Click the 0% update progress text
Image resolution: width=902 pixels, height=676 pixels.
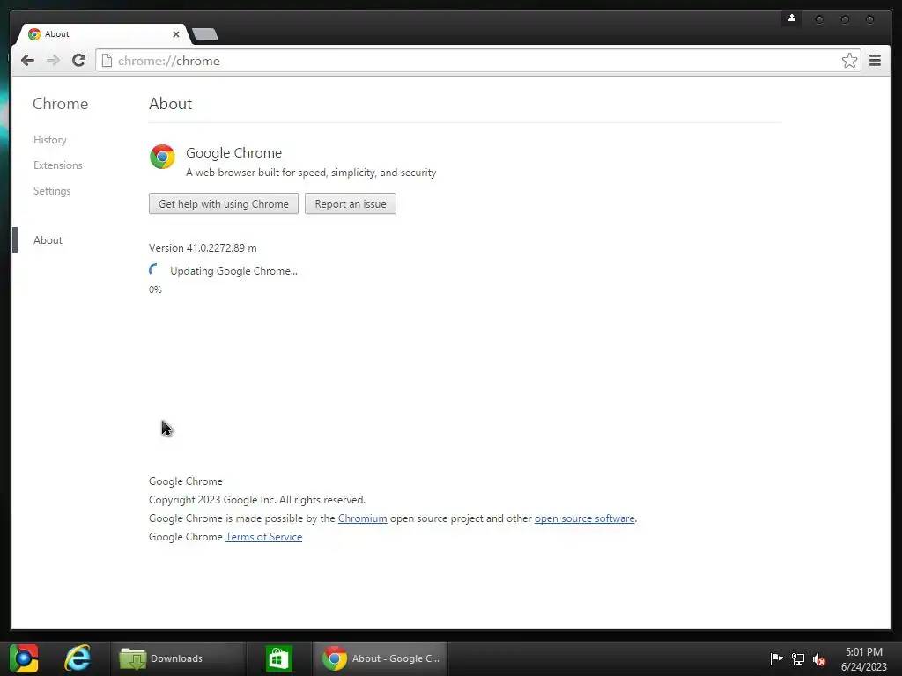(155, 290)
